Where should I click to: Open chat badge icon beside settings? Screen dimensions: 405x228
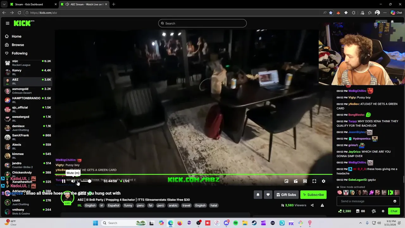click(374, 211)
